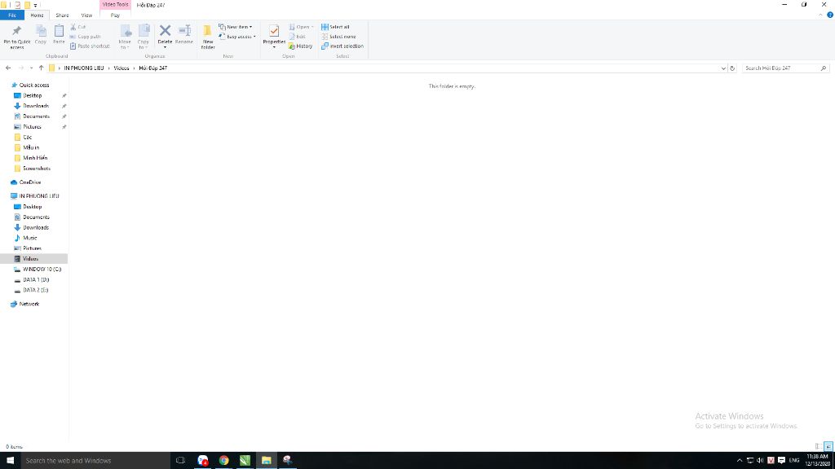Switch to the Play ribbon tab

pos(115,15)
